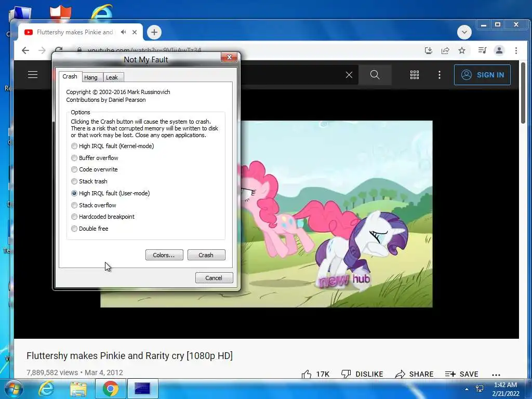Image resolution: width=532 pixels, height=399 pixels.
Task: Launch Internet Explorer from taskbar
Action: tap(46, 389)
